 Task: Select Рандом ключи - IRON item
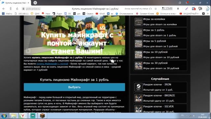(x=160, y=87)
